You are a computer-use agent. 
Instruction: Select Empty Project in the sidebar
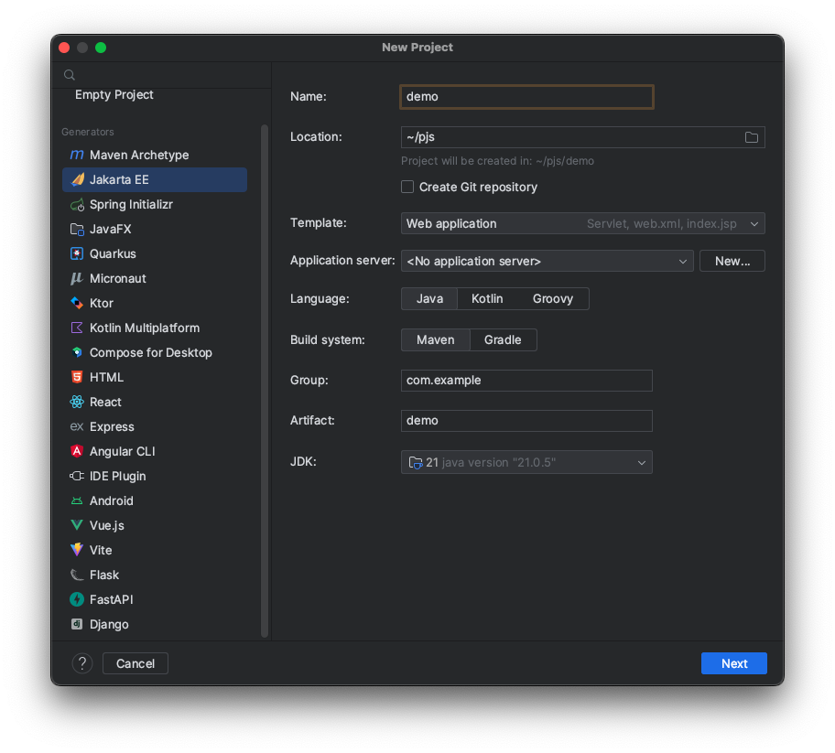click(114, 95)
